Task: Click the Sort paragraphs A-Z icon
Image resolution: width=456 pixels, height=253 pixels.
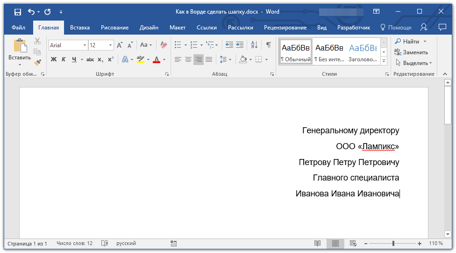Action: (254, 45)
